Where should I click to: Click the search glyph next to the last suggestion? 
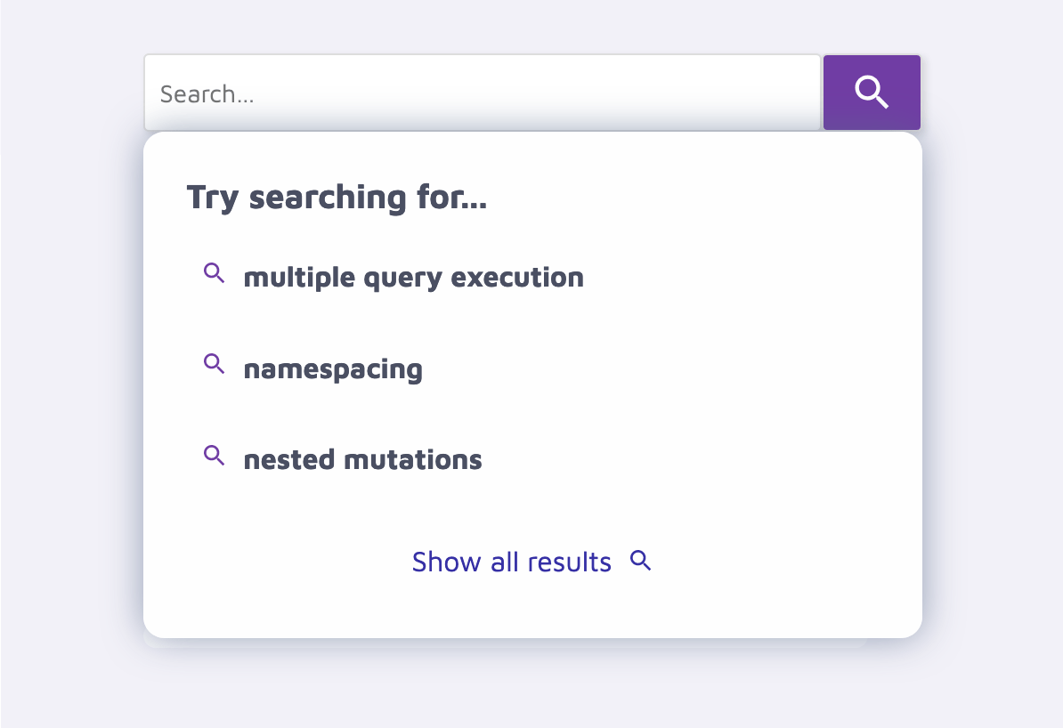(214, 456)
